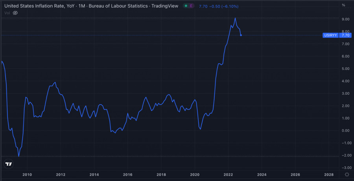354x181 pixels.
Task: Click 5.00 on the price axis
Action: 346,69
